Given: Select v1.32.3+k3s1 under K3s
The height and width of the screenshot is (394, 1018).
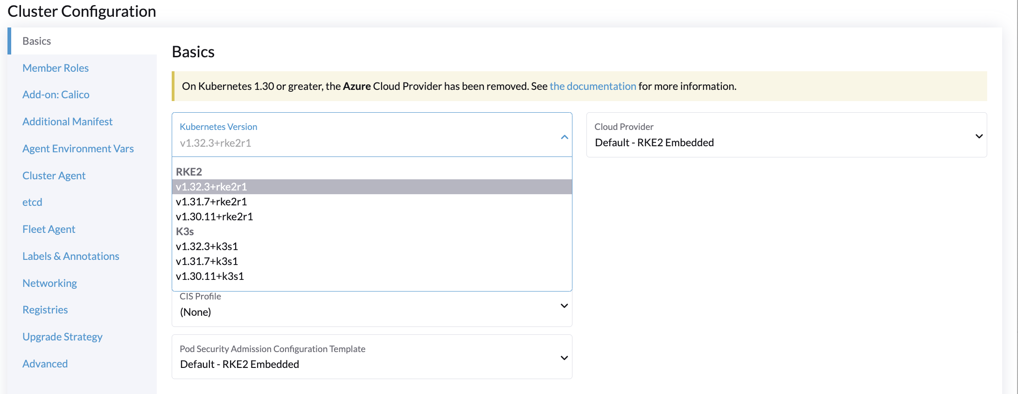Looking at the screenshot, I should point(372,246).
